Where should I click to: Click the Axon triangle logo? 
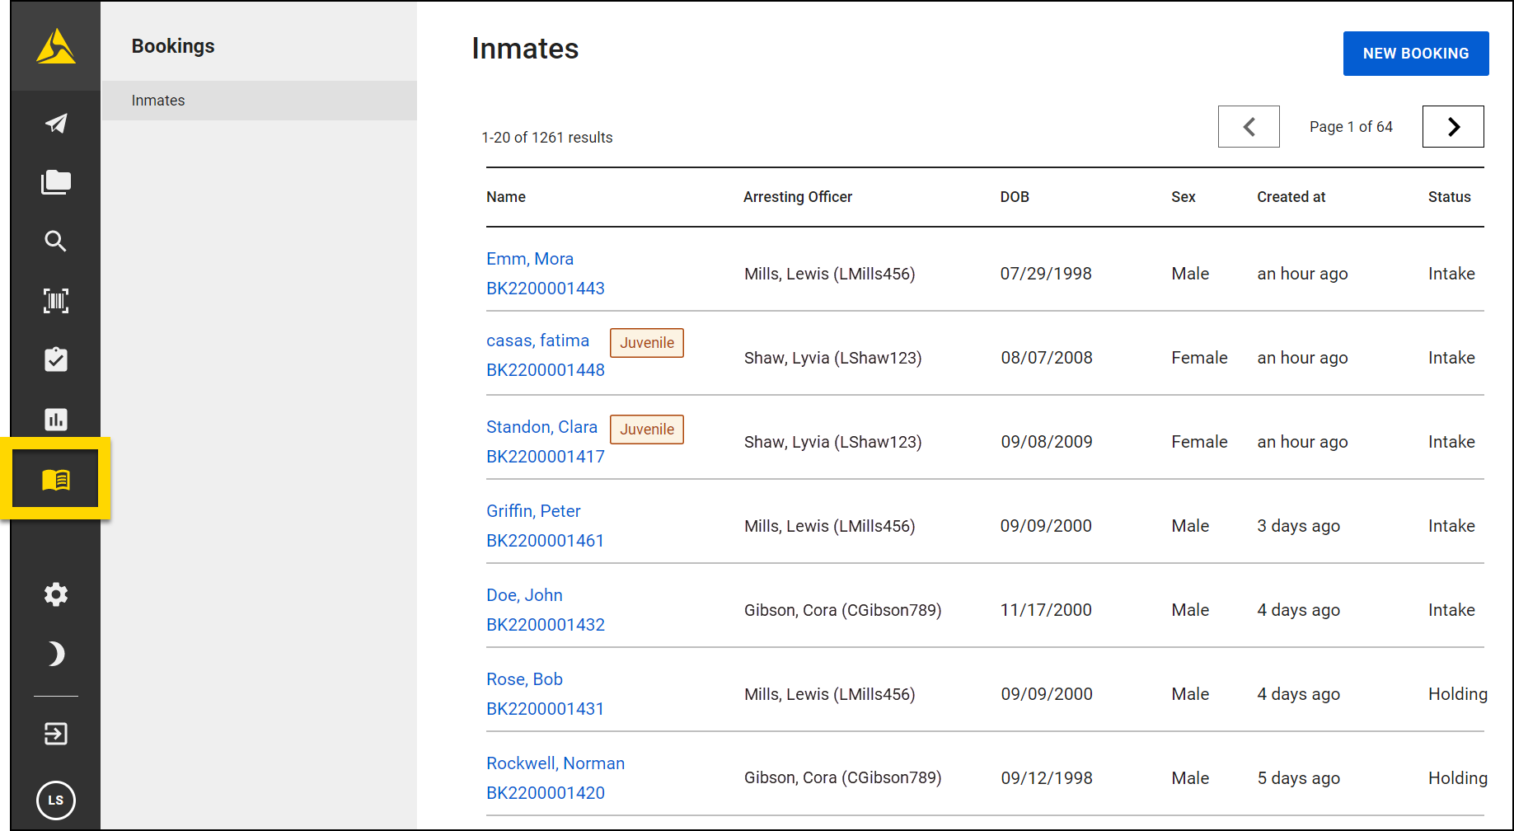pos(55,47)
